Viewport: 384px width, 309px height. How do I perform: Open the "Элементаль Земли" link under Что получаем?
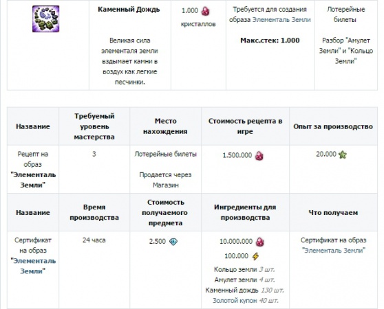pos(334,251)
